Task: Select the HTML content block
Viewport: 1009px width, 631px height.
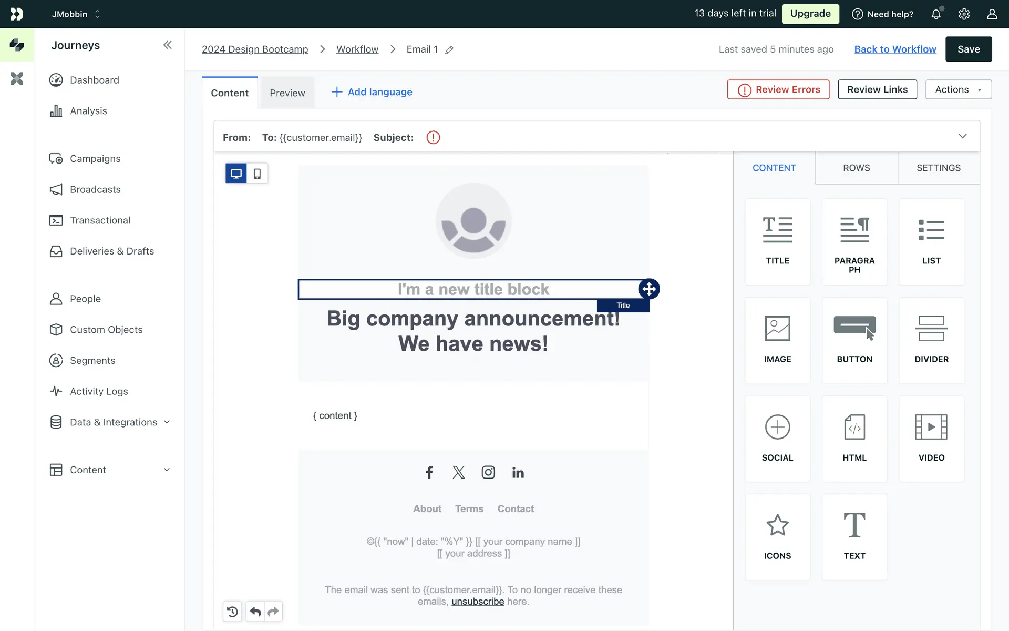Action: [854, 439]
